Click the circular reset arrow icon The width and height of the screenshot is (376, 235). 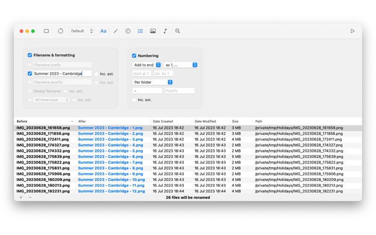(61, 31)
